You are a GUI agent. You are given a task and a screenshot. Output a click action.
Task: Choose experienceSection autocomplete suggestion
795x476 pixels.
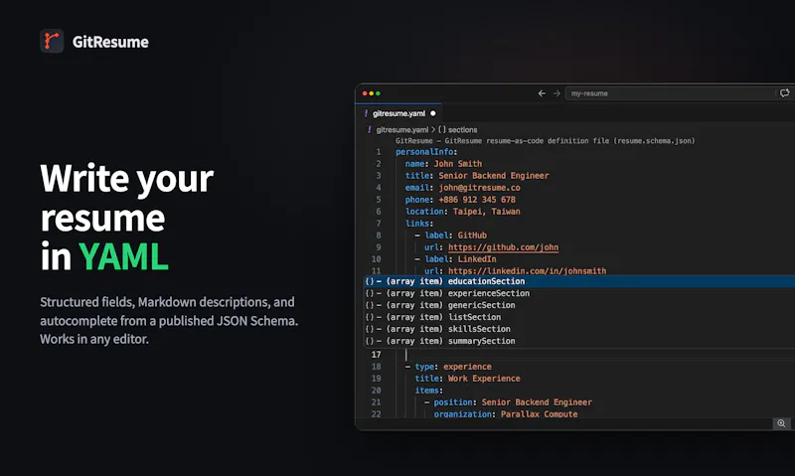(x=579, y=293)
